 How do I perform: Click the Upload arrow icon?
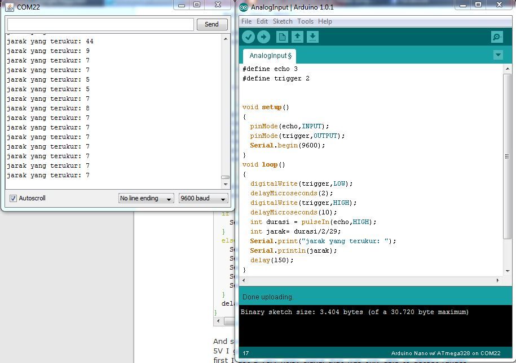coord(263,37)
